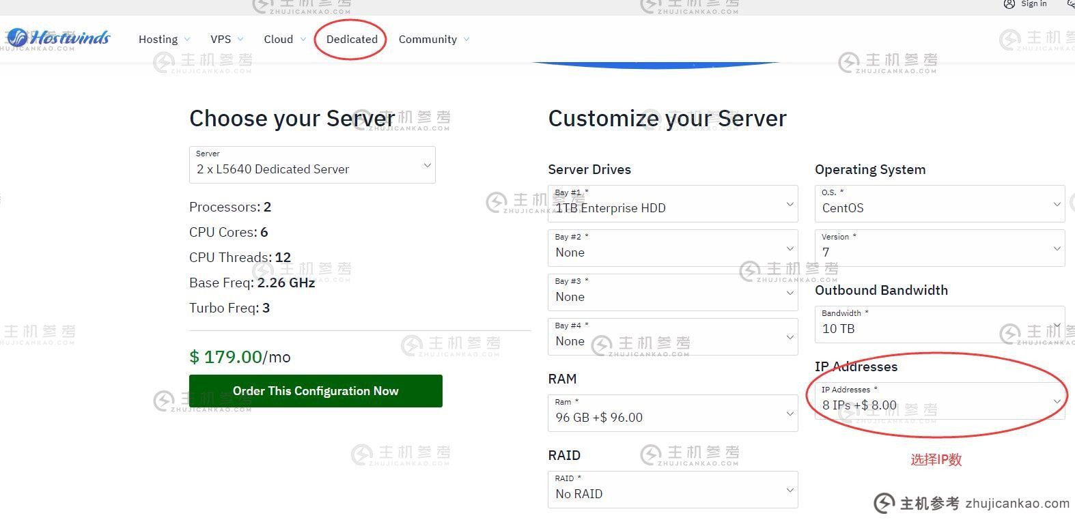1075x520 pixels.
Task: Click the CPU Cores: 6 line
Action: click(x=228, y=232)
